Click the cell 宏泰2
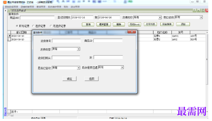 click(x=163, y=39)
